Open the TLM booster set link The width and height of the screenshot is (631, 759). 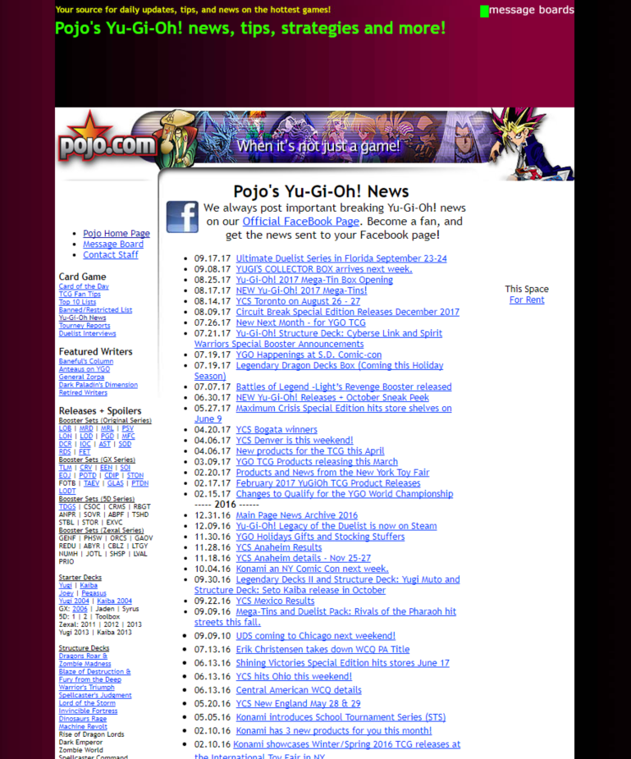pos(65,468)
